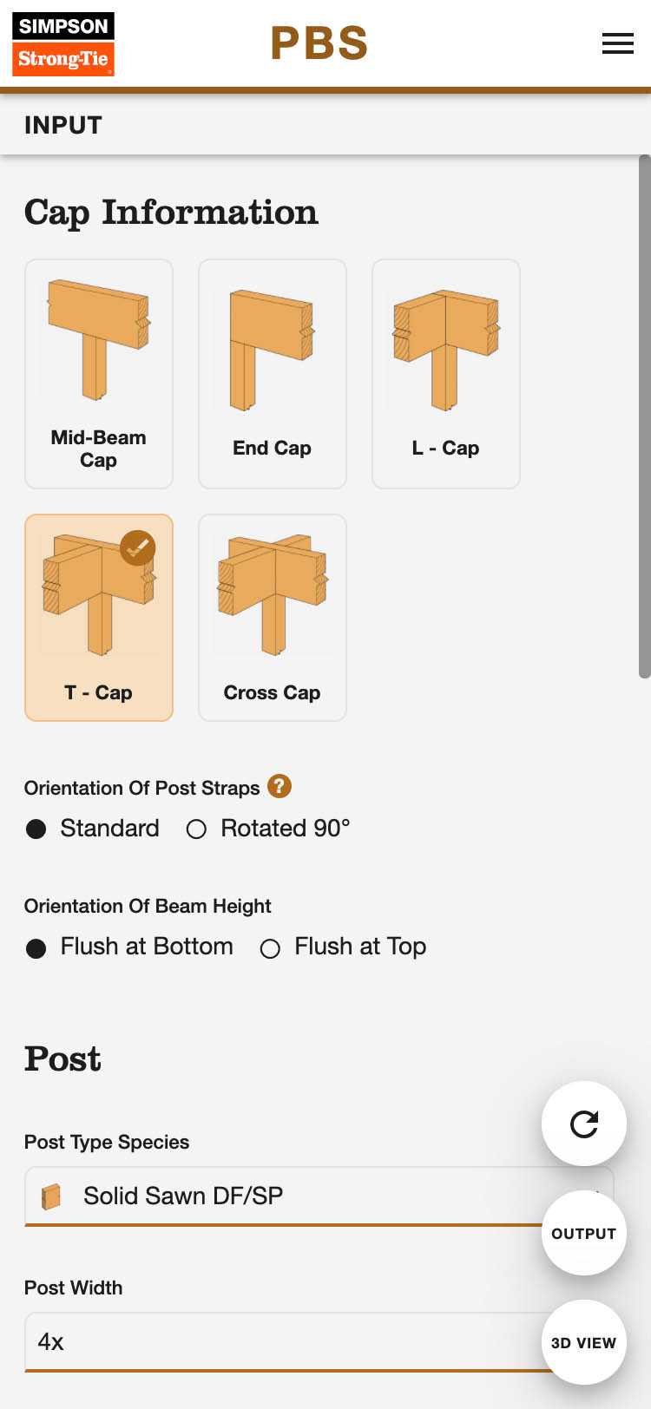This screenshot has height=1409, width=651.
Task: Choose the End Cap type
Action: 273,374
